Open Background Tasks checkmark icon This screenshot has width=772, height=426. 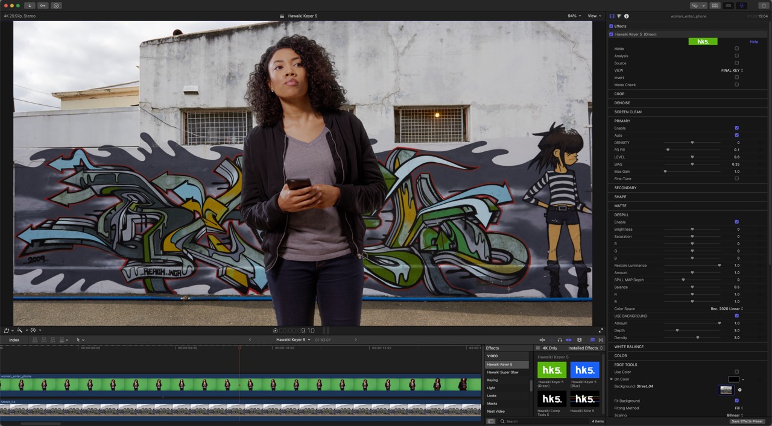56,5
